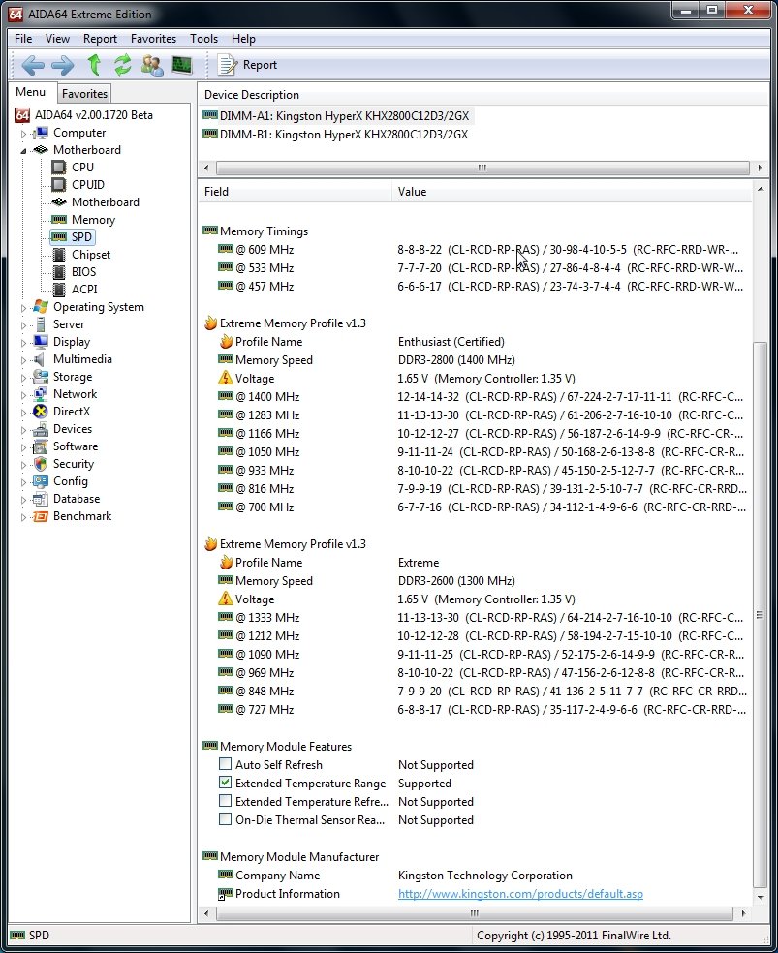Viewport: 778px width, 953px height.
Task: Click the Server tower icon
Action: 41,324
